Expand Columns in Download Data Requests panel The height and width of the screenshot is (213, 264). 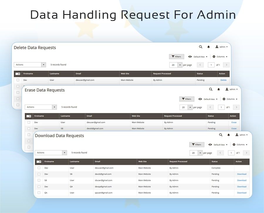(240, 144)
